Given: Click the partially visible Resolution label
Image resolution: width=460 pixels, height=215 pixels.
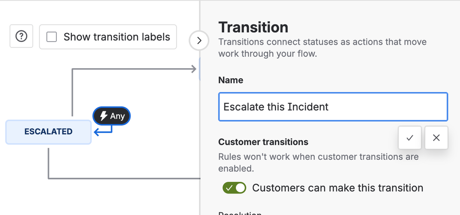Looking at the screenshot, I should point(240,213).
